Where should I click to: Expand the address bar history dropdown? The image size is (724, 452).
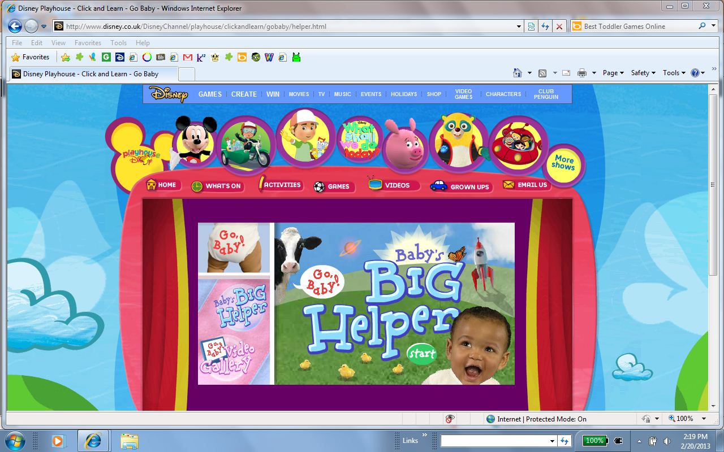click(519, 26)
